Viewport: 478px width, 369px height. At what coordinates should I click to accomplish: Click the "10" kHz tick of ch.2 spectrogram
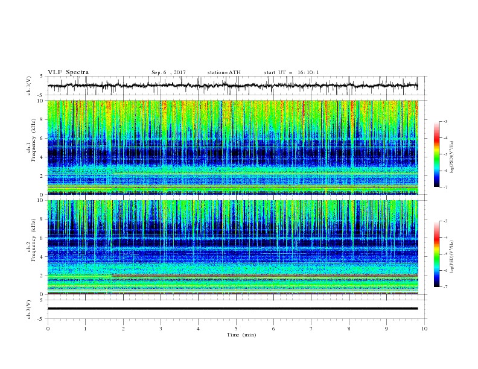pos(41,200)
